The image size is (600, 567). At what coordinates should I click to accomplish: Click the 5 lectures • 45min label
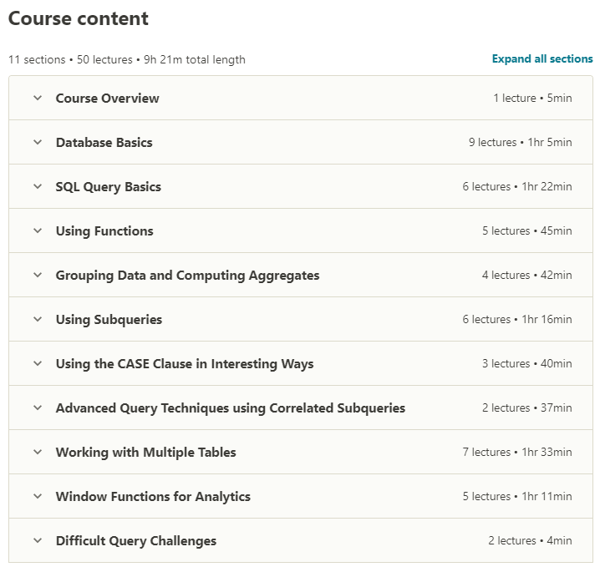(x=526, y=231)
